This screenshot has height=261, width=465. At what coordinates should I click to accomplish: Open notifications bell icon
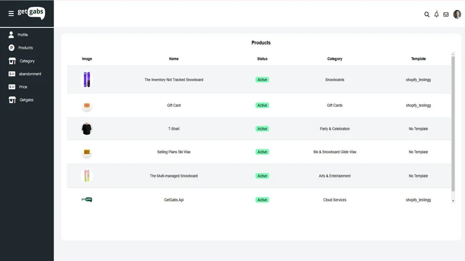437,14
